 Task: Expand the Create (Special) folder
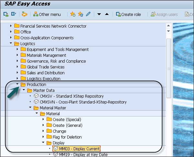(x=44, y=119)
